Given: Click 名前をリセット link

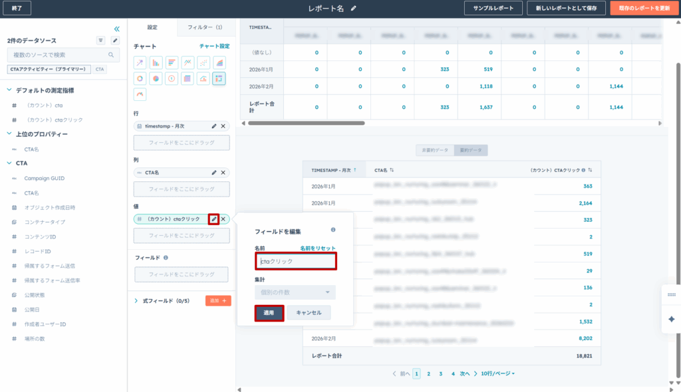Looking at the screenshot, I should [x=313, y=247].
